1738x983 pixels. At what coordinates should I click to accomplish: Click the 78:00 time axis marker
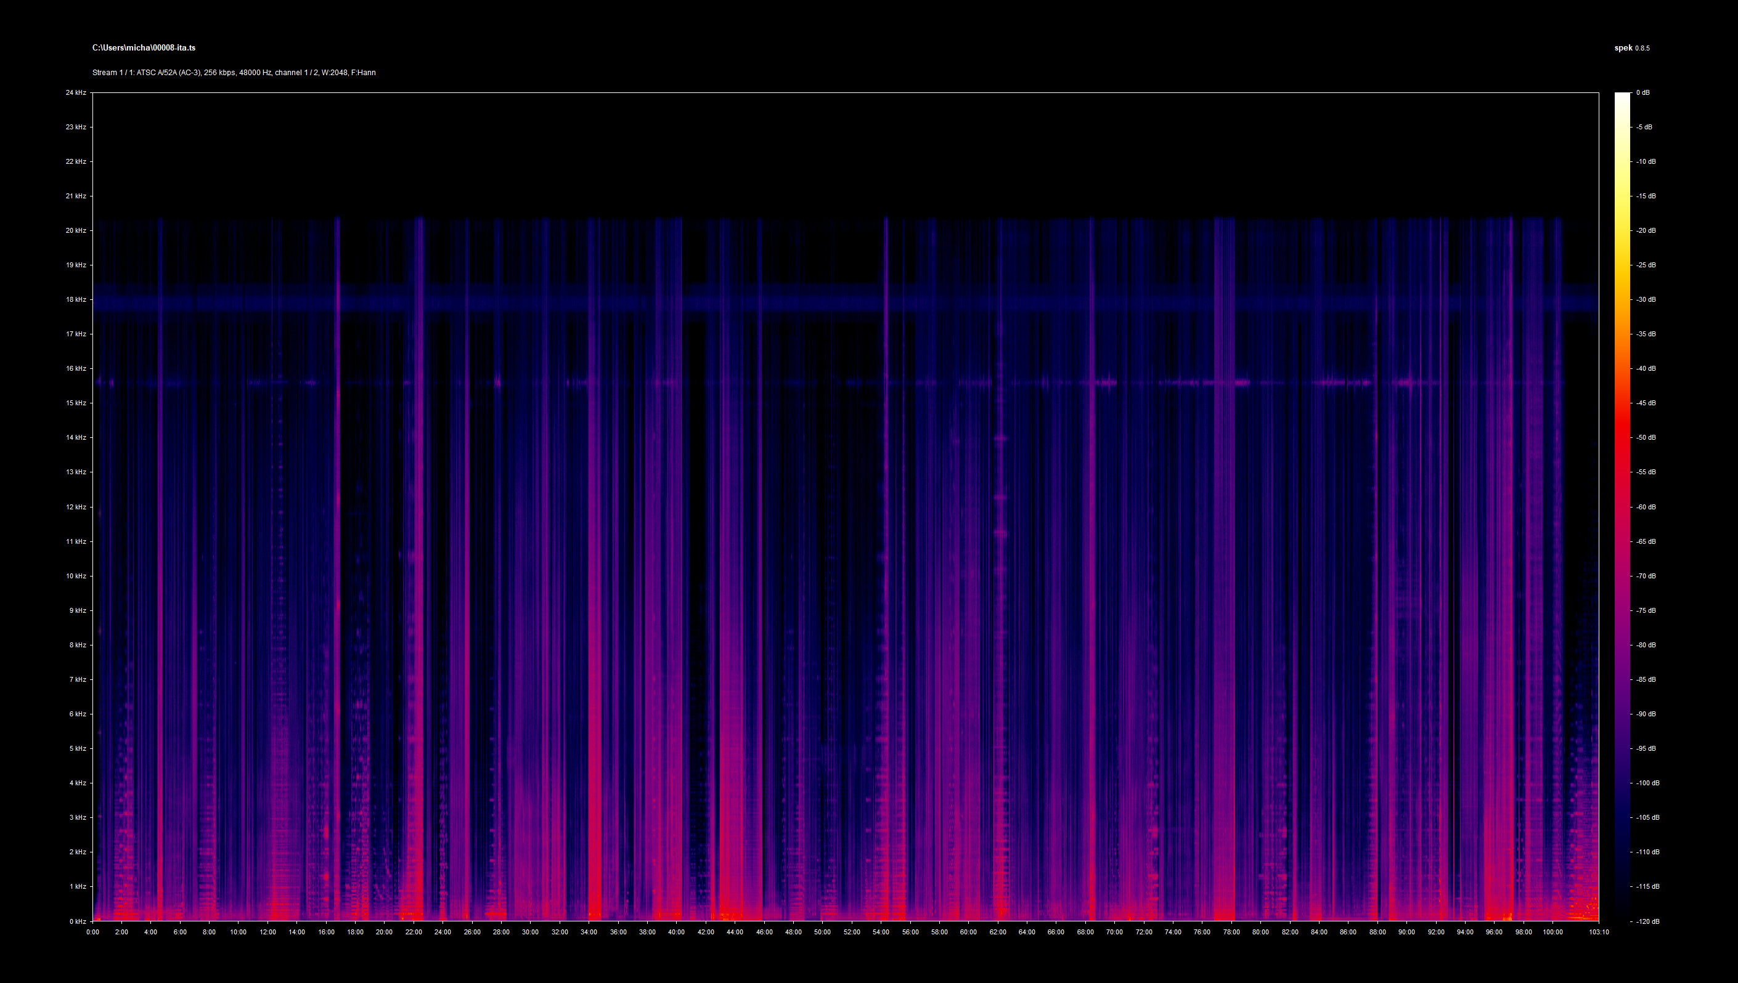(1231, 932)
